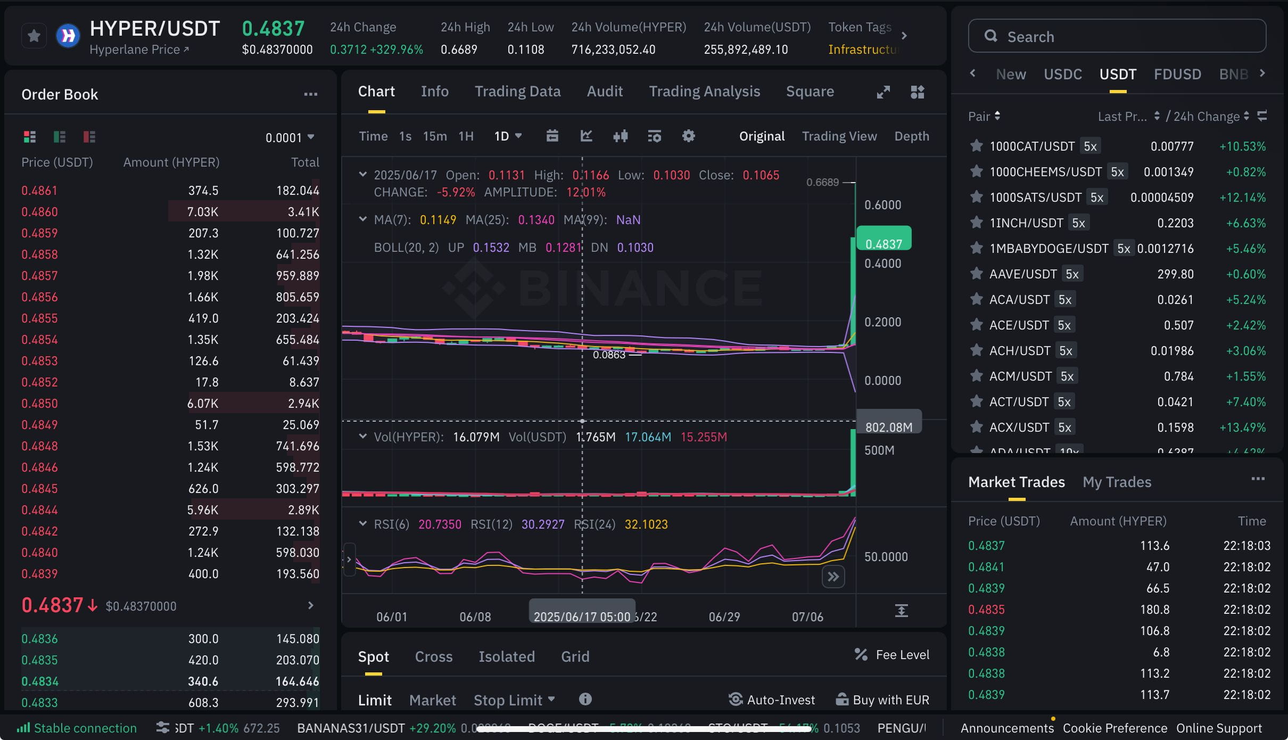Click the calendar date-range icon
The width and height of the screenshot is (1288, 740).
coord(552,136)
